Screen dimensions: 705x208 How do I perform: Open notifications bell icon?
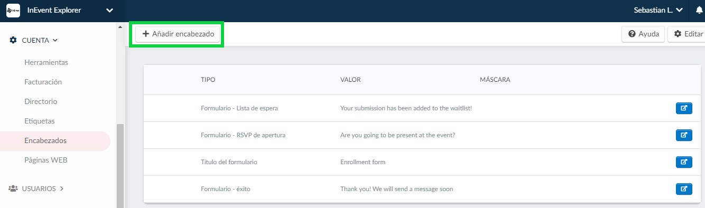pos(700,10)
